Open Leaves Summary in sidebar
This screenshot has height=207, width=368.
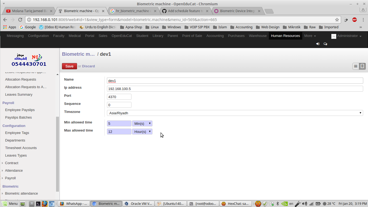[x=19, y=94]
